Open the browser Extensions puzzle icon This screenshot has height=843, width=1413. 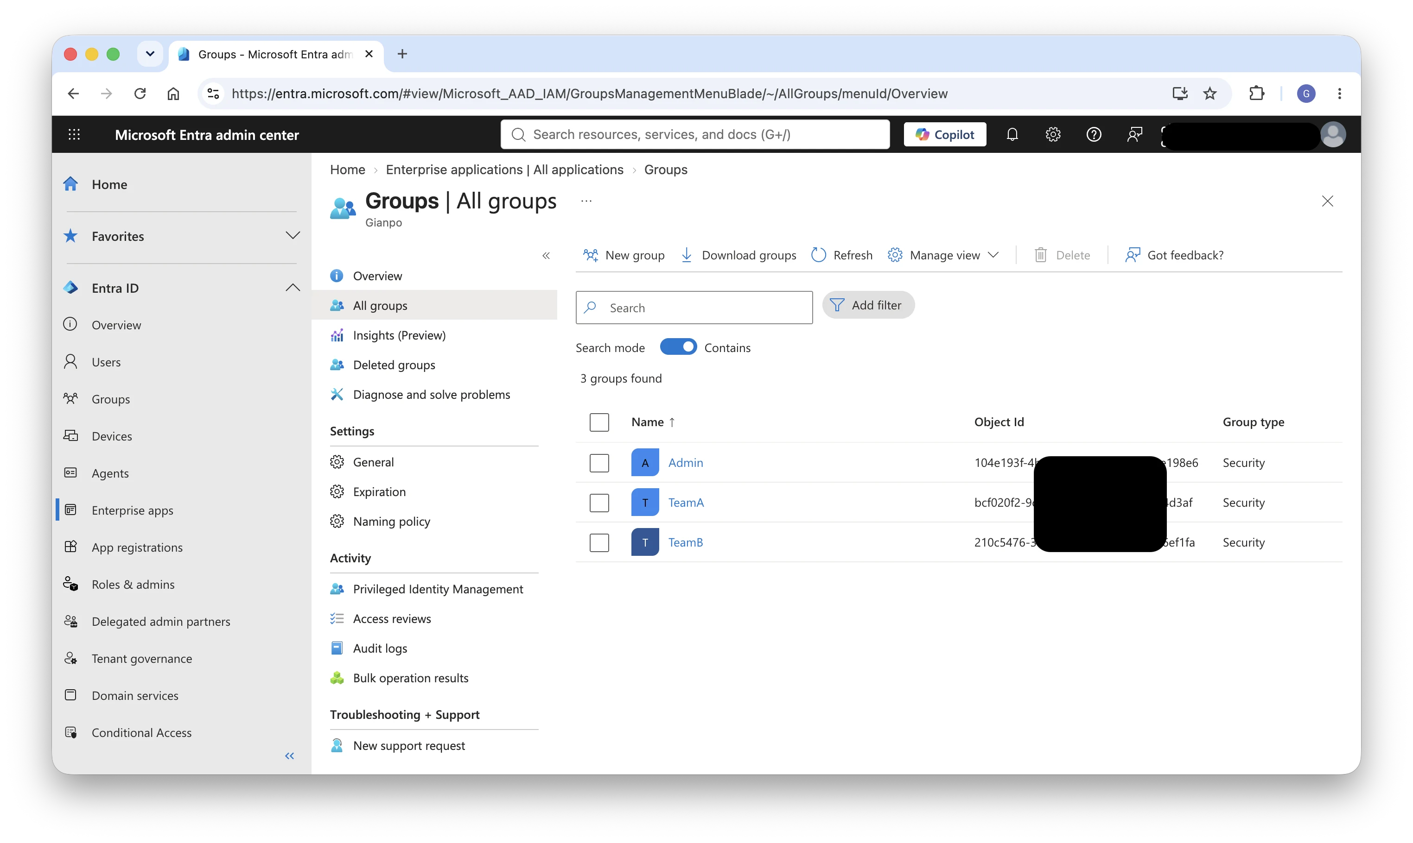(1256, 93)
